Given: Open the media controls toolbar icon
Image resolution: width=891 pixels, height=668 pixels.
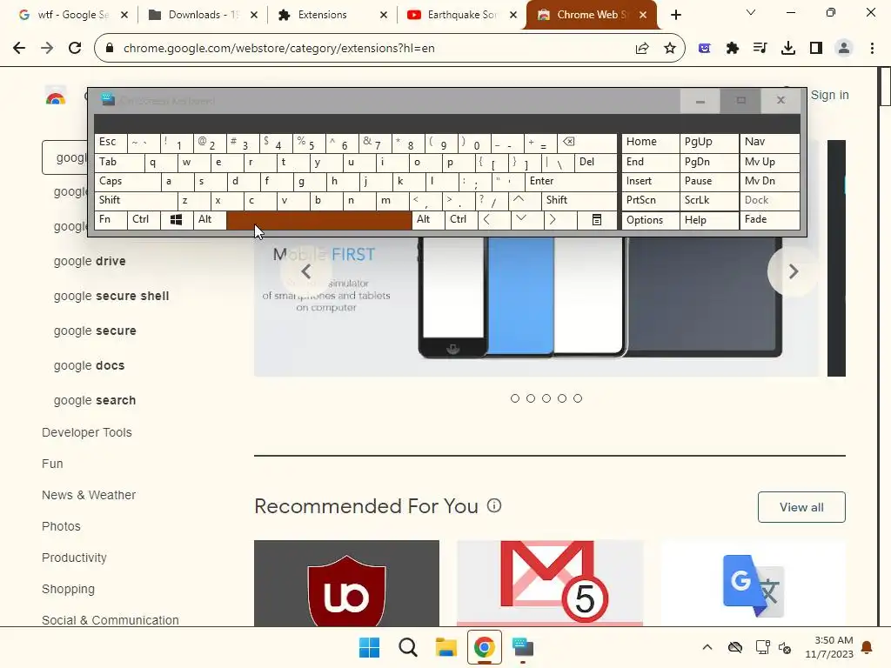Looking at the screenshot, I should tap(760, 49).
